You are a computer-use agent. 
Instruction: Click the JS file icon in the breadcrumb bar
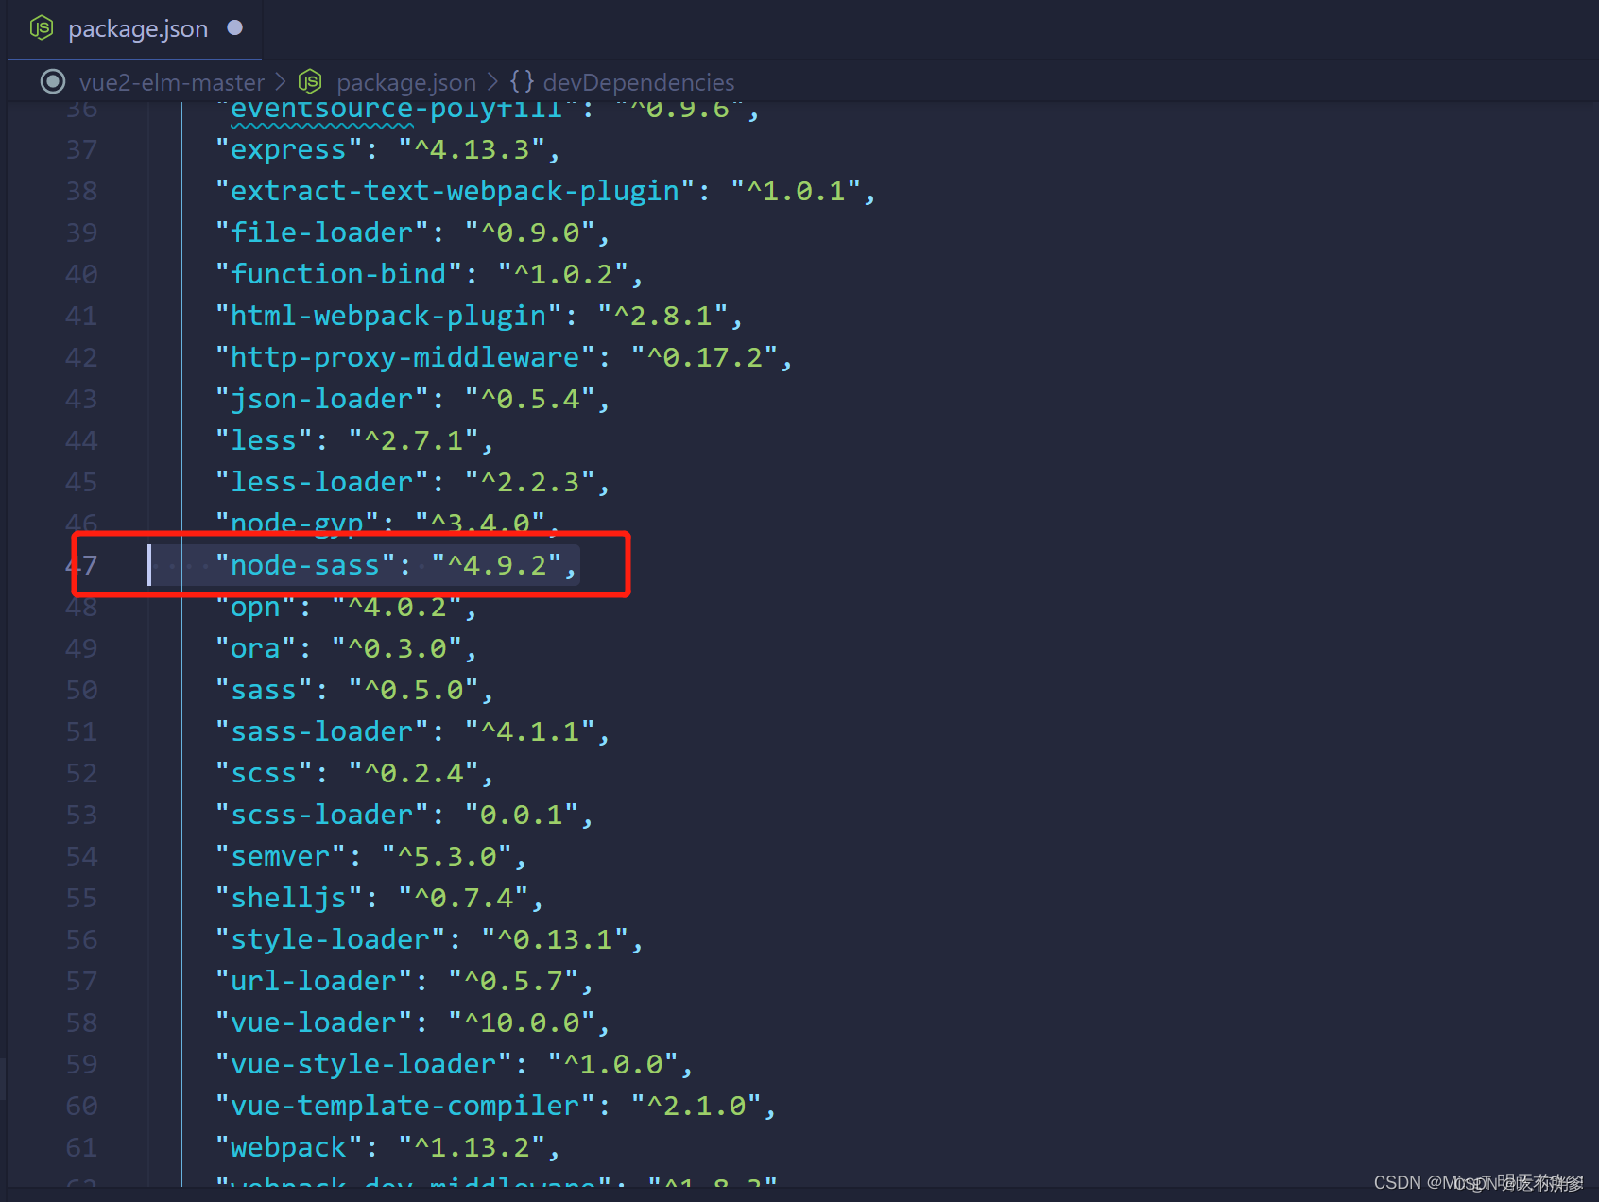pyautogui.click(x=310, y=81)
